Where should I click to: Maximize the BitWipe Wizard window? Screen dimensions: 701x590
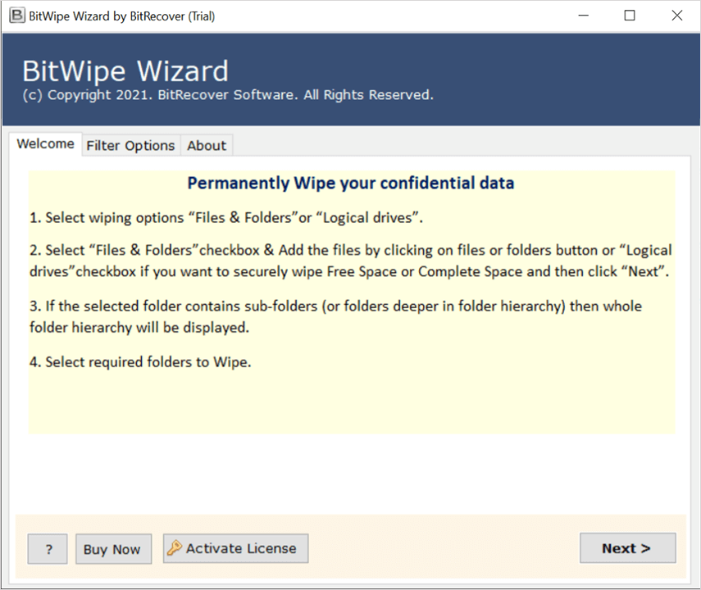click(629, 16)
